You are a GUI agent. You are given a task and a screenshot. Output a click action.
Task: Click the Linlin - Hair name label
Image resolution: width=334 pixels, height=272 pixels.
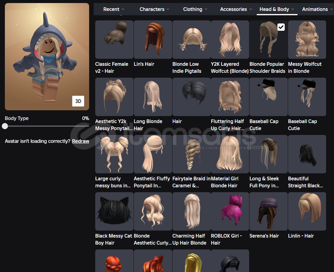tap(301, 236)
